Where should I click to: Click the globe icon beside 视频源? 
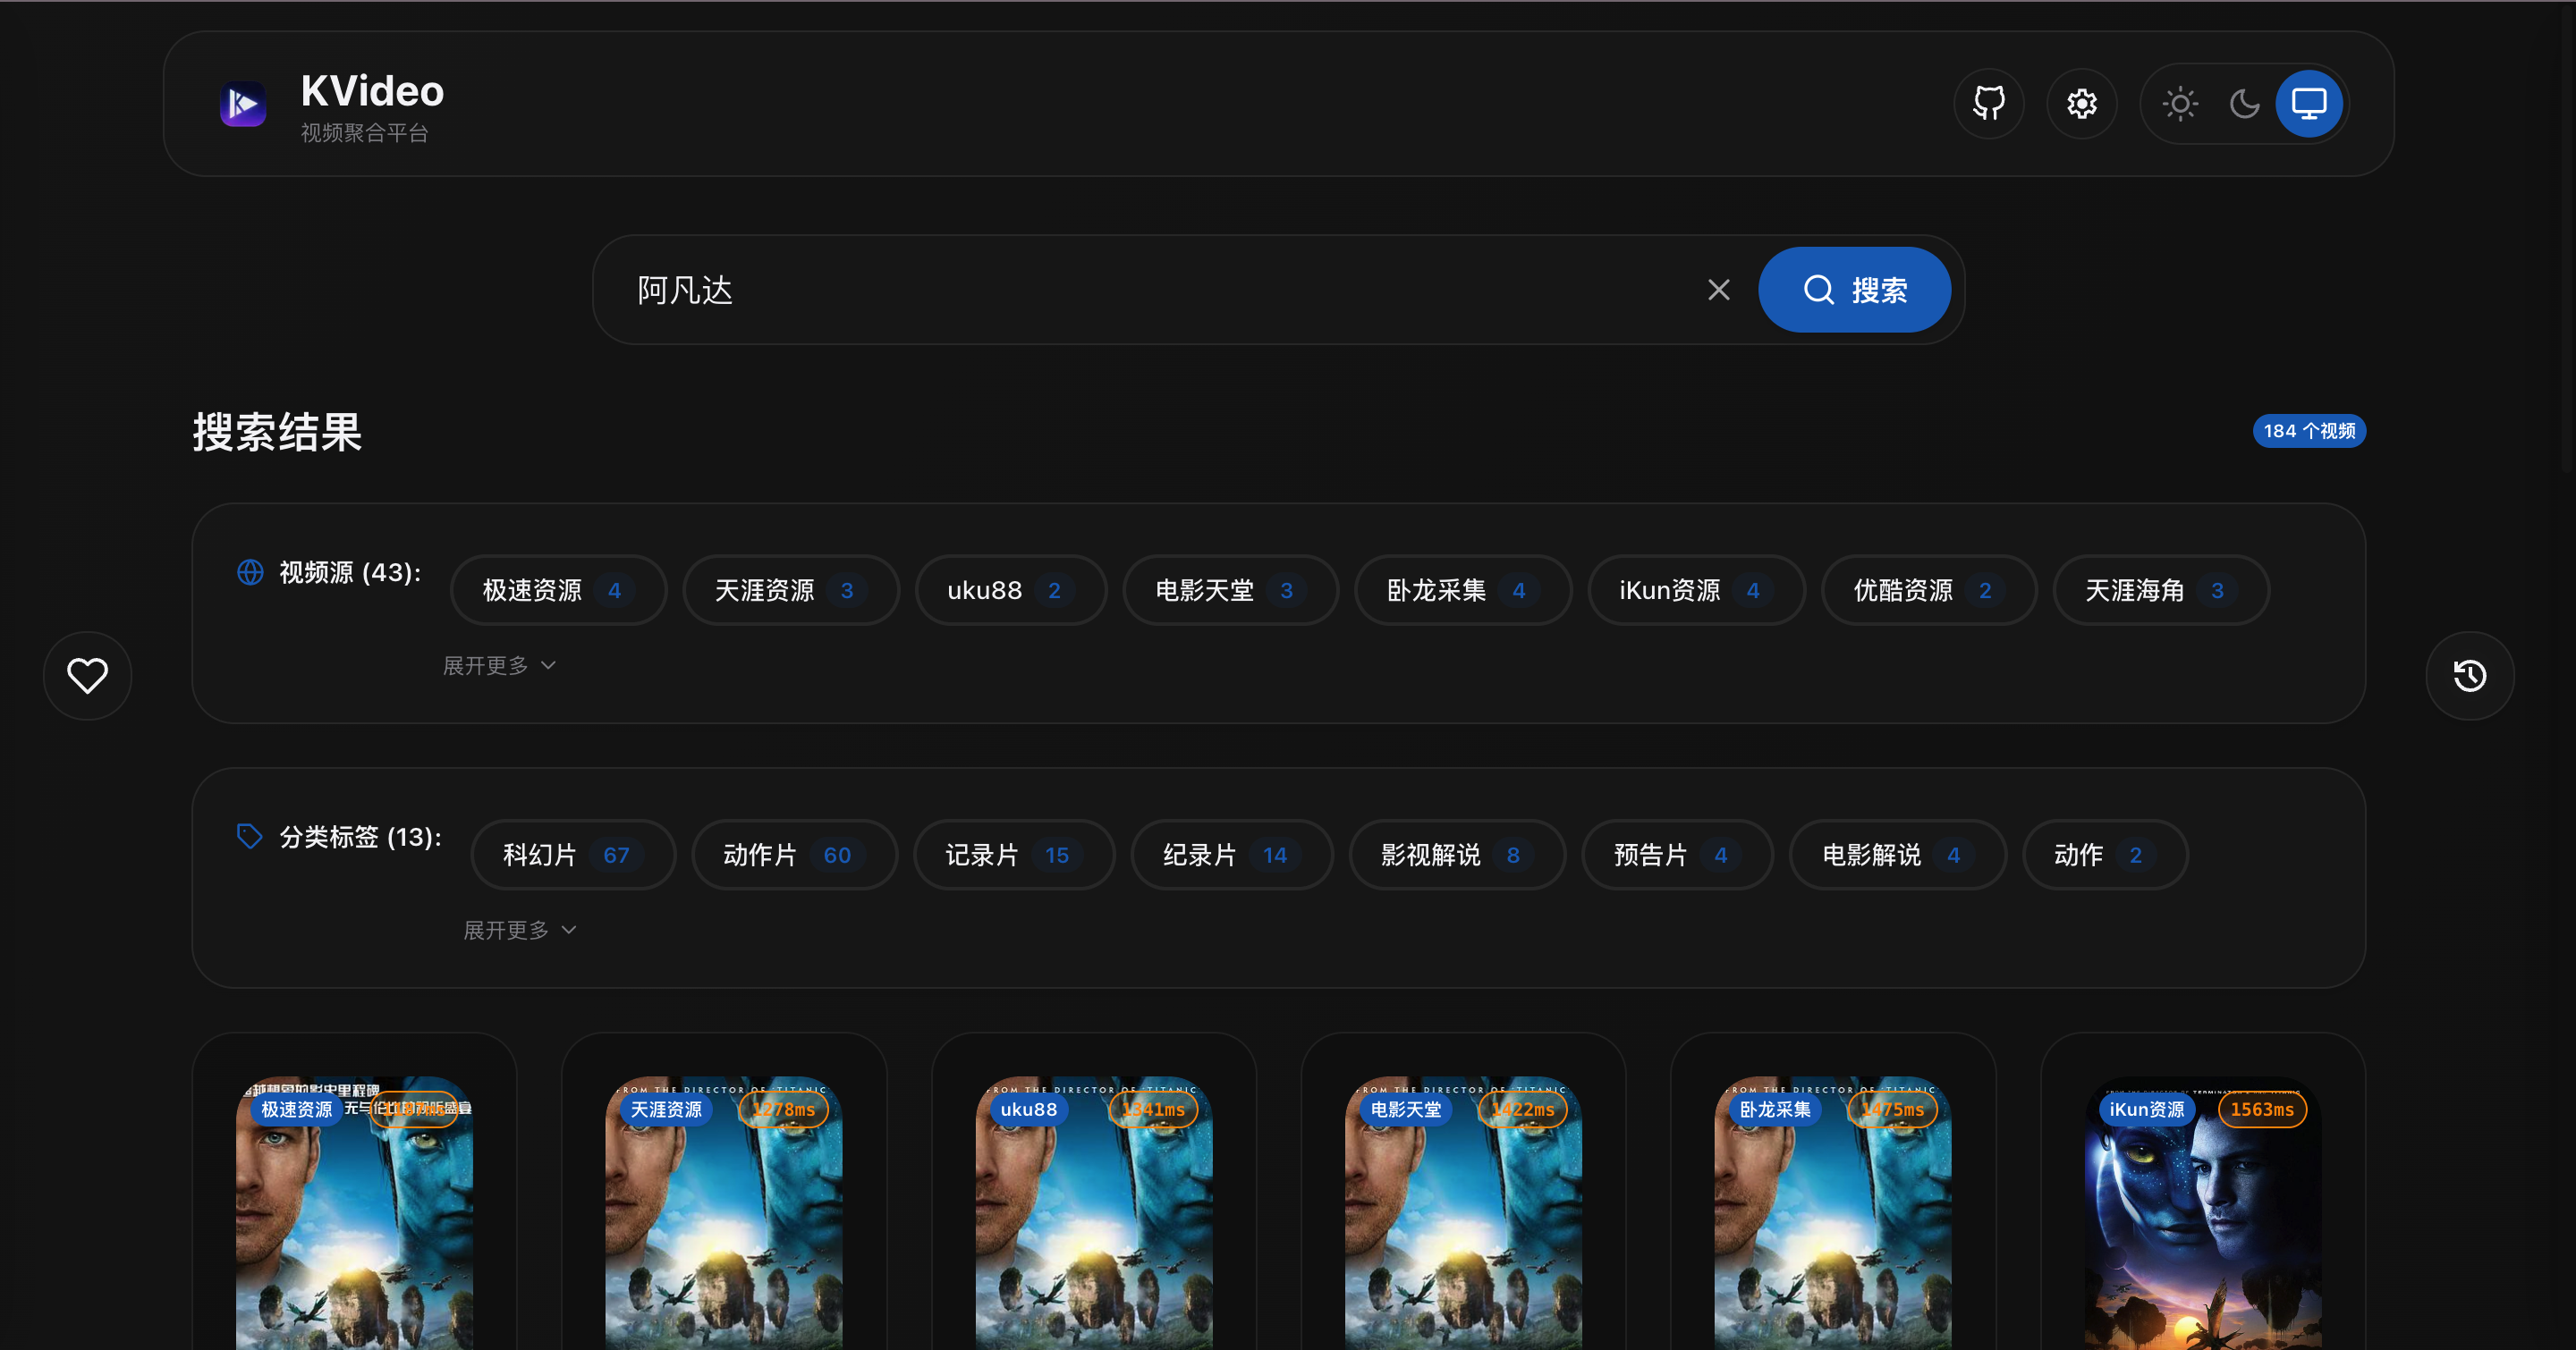tap(250, 571)
